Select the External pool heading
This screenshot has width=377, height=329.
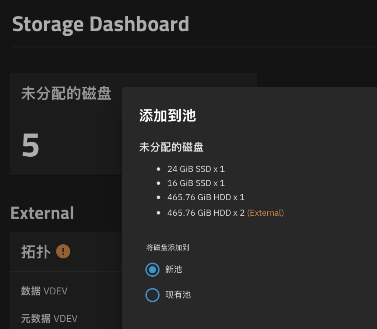pyautogui.click(x=42, y=213)
